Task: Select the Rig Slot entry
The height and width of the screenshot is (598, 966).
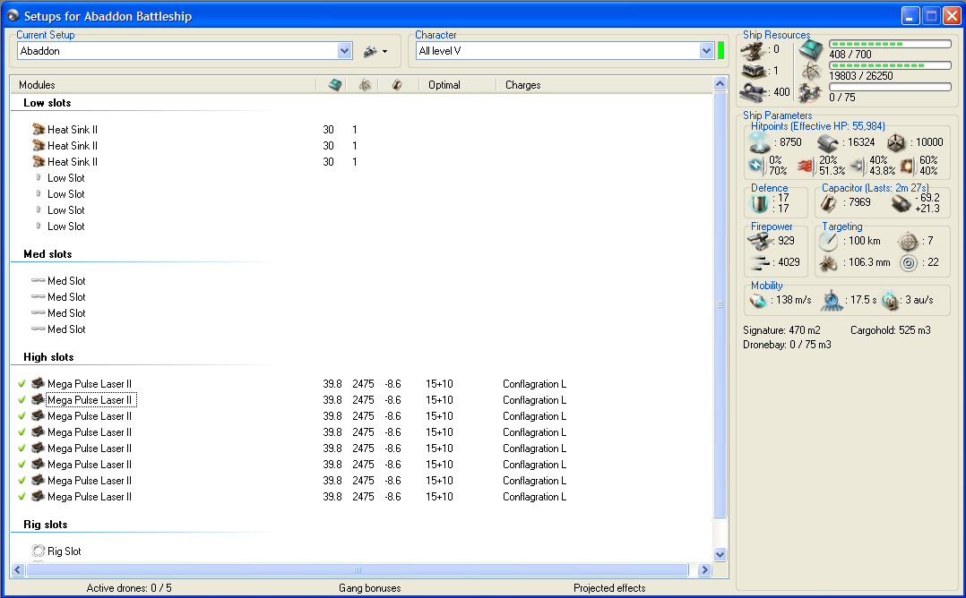Action: click(65, 551)
